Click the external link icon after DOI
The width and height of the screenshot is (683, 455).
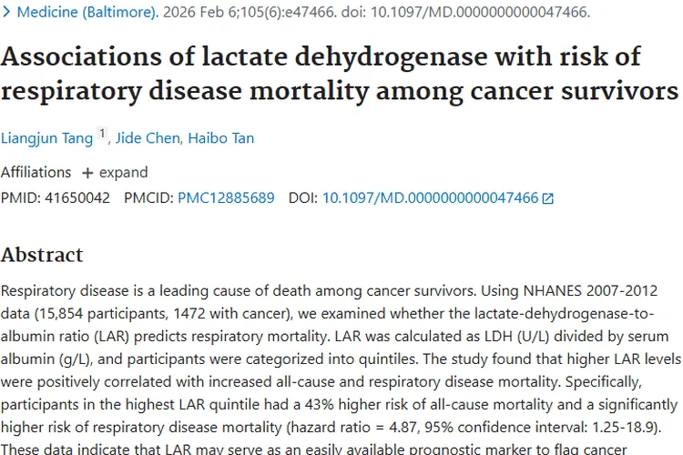coord(548,198)
